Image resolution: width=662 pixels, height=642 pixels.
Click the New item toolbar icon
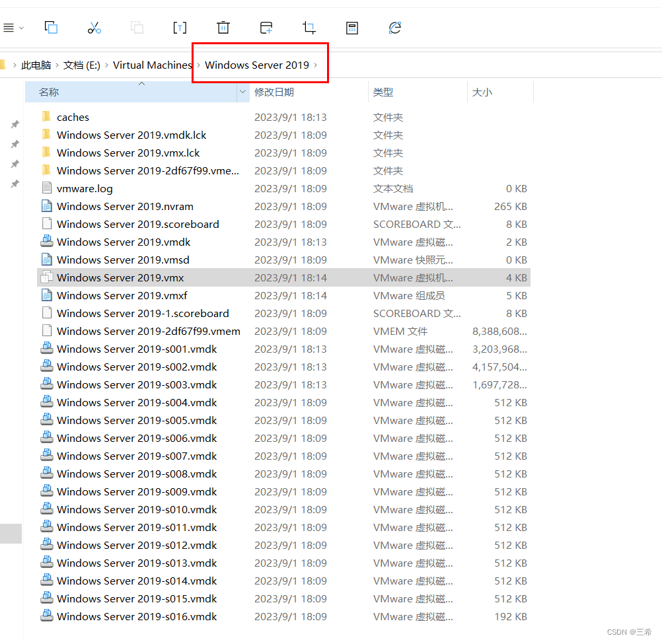tap(266, 28)
